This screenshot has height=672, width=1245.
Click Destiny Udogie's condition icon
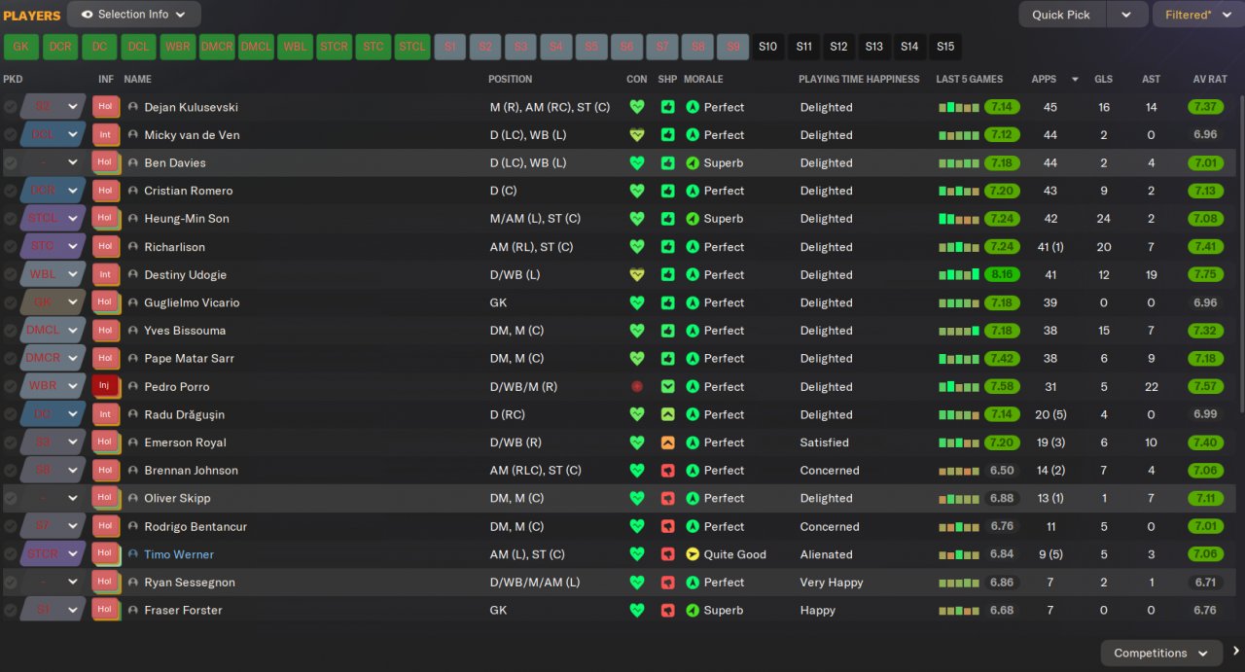point(637,275)
